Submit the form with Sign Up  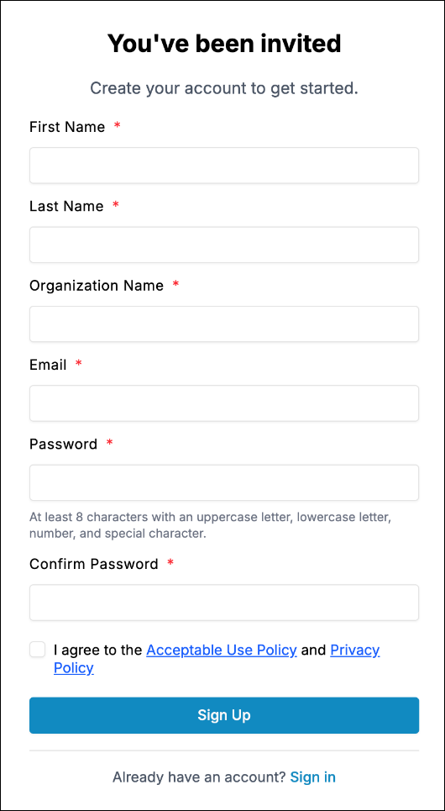click(x=224, y=715)
